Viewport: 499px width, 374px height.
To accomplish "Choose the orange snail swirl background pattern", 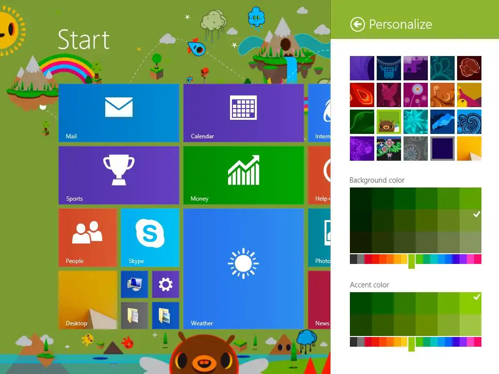I will point(442,95).
